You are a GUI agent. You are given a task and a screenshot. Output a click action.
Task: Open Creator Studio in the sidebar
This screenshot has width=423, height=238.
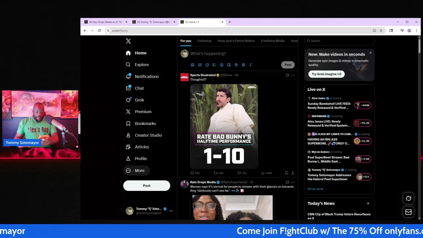click(144, 135)
